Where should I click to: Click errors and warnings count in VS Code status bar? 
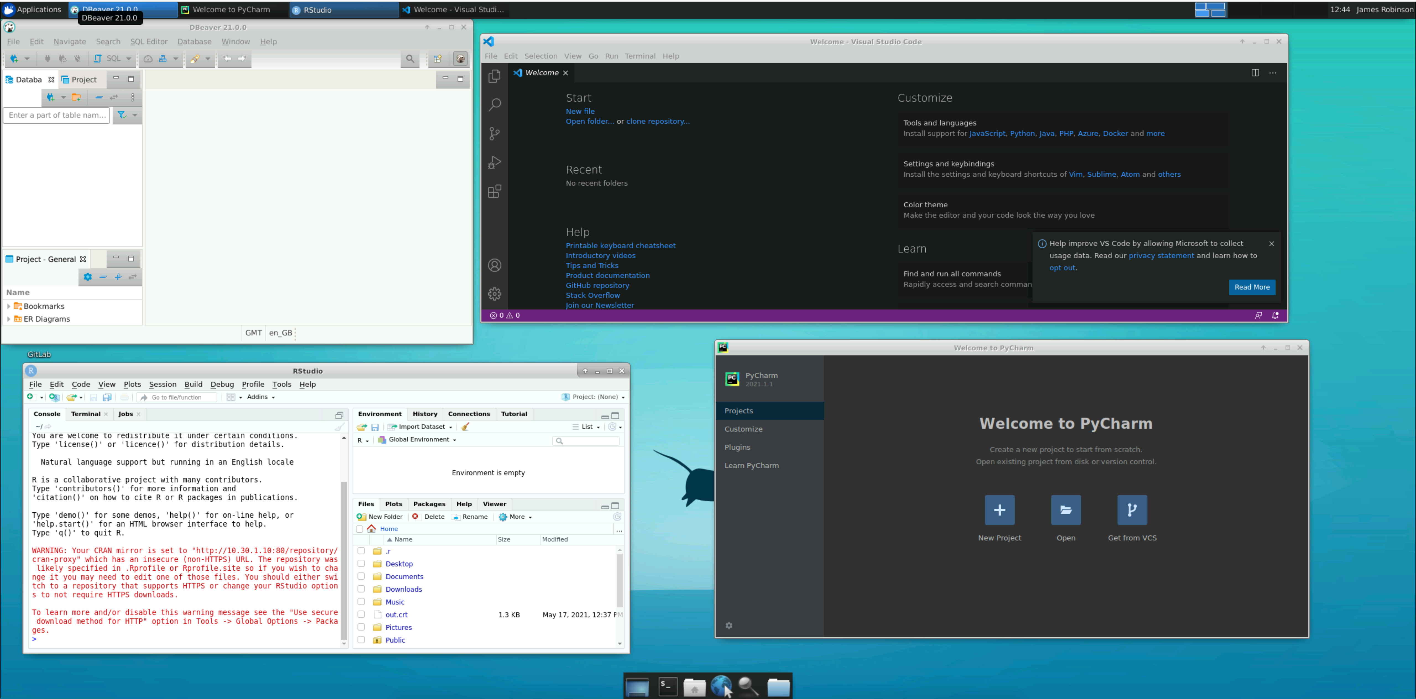pyautogui.click(x=505, y=315)
